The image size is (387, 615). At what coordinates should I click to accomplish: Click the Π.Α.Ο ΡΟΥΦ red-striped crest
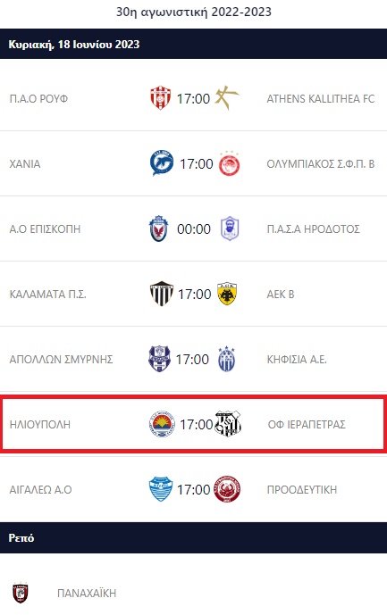[160, 98]
